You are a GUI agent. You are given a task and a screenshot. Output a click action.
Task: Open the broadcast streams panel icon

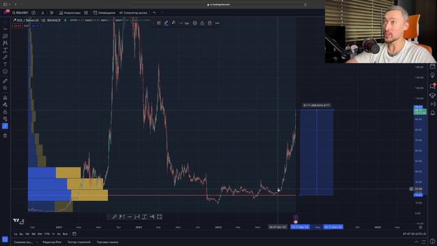click(432, 104)
